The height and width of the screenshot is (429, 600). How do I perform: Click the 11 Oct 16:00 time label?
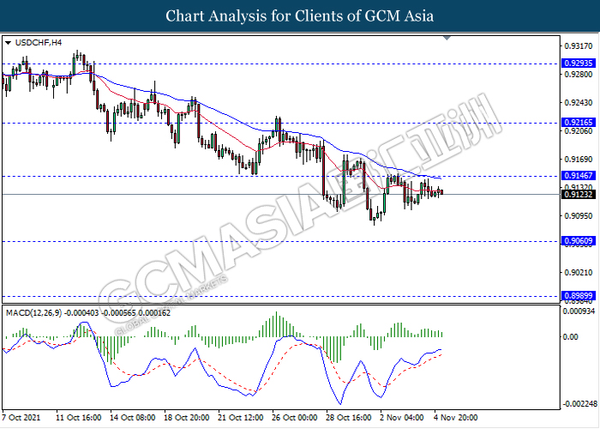(79, 417)
